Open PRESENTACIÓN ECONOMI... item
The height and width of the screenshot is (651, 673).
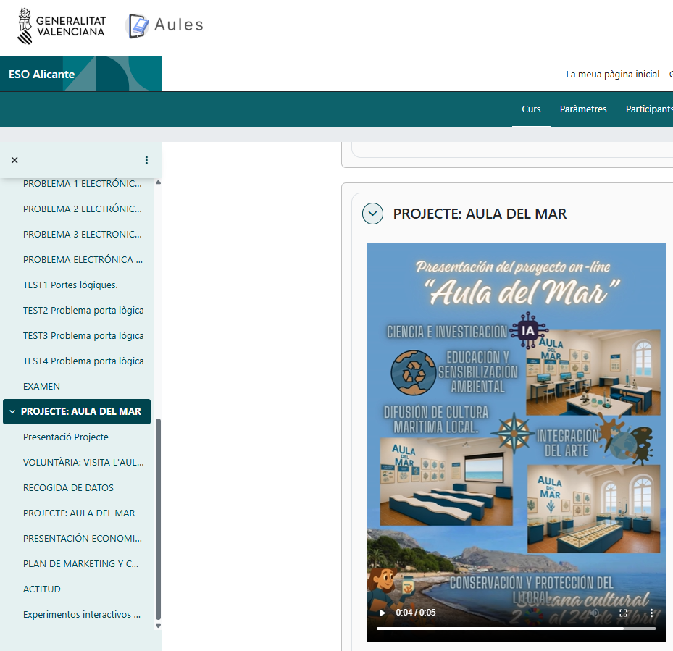[x=83, y=538]
